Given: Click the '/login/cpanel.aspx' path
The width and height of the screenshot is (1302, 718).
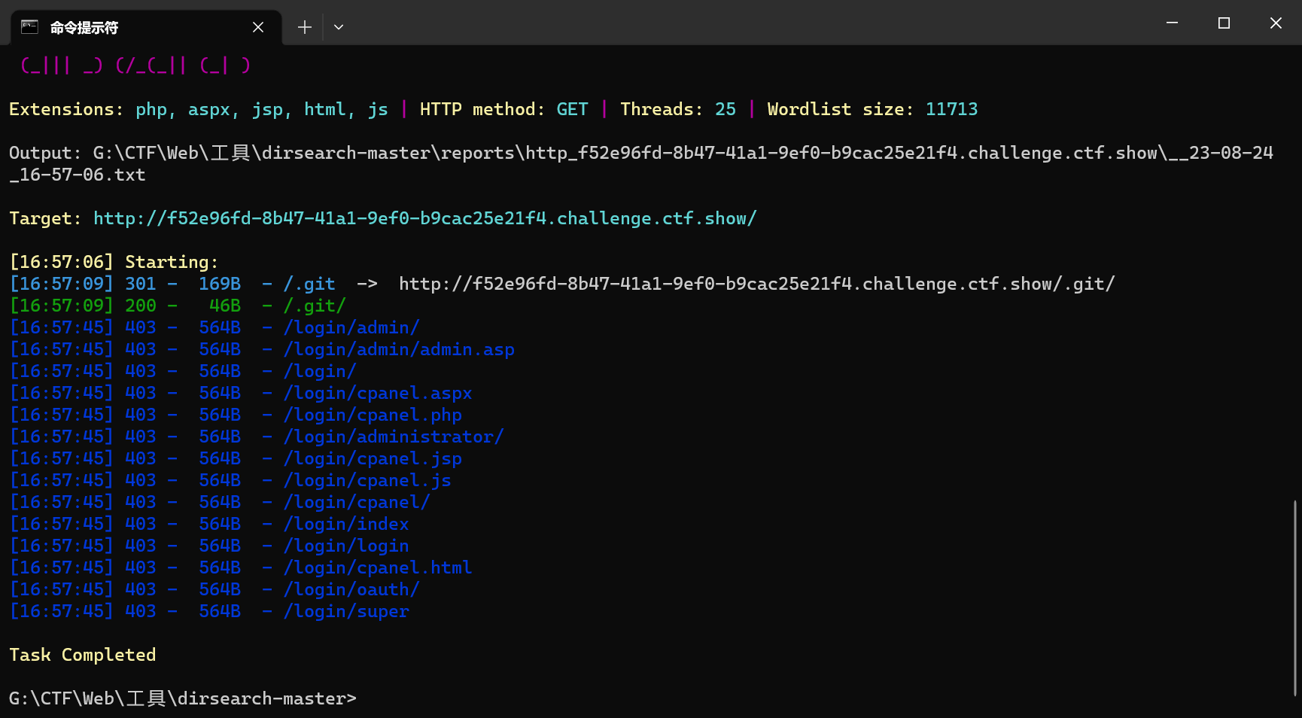Looking at the screenshot, I should click(x=378, y=393).
